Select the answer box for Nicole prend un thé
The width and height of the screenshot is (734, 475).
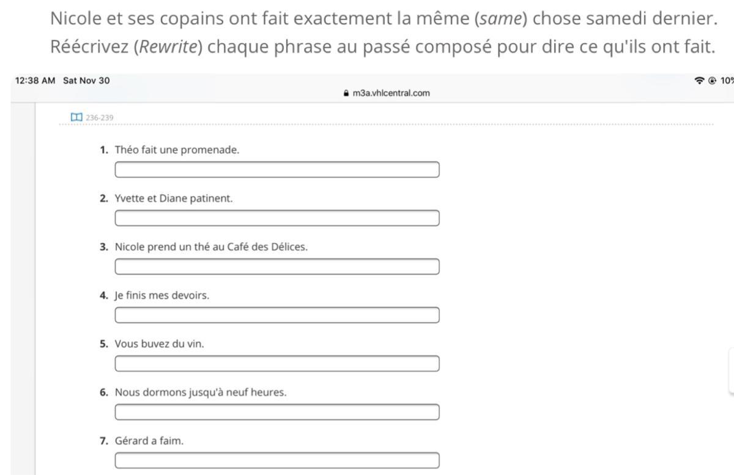coord(276,267)
